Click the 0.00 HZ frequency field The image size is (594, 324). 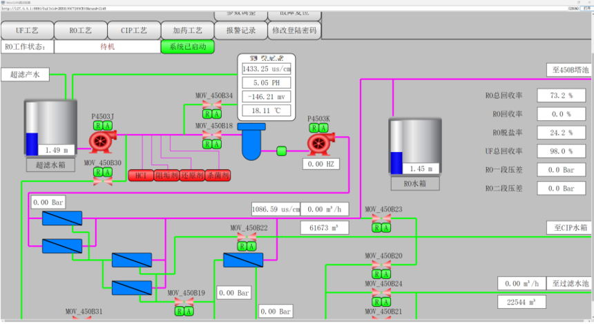tap(321, 164)
